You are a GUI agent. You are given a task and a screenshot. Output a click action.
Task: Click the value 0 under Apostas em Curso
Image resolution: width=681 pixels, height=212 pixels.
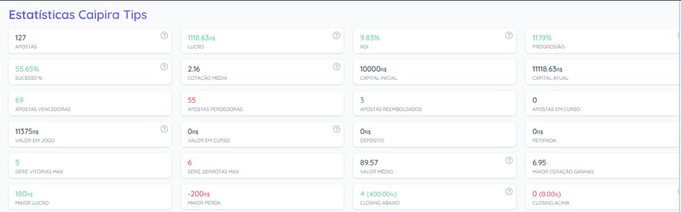click(x=535, y=100)
